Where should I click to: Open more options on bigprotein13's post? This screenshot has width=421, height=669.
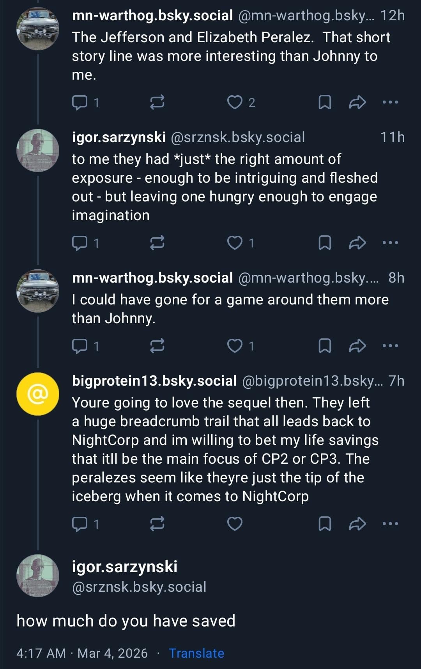click(x=390, y=524)
